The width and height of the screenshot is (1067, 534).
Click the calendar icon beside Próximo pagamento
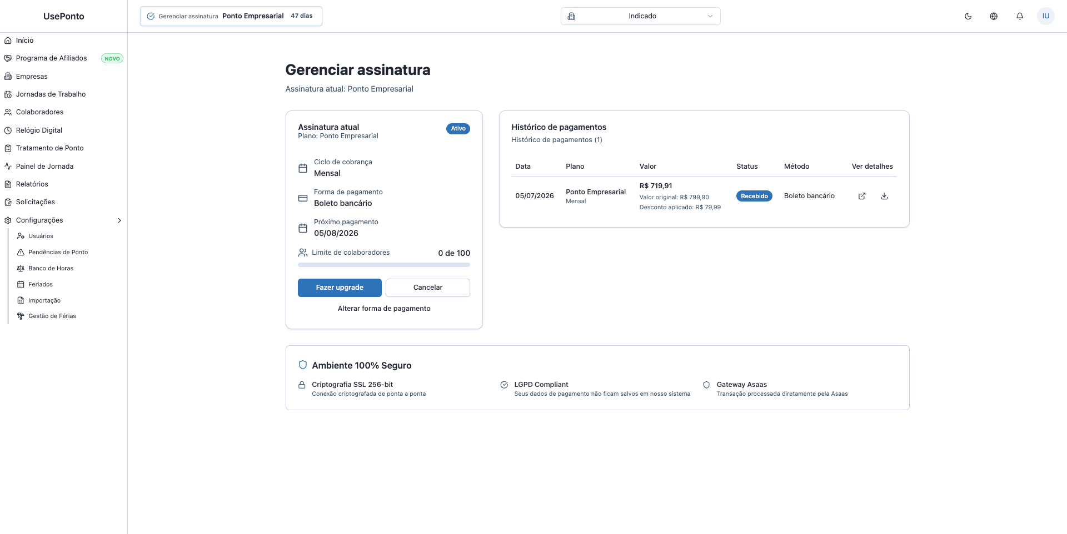coord(303,228)
